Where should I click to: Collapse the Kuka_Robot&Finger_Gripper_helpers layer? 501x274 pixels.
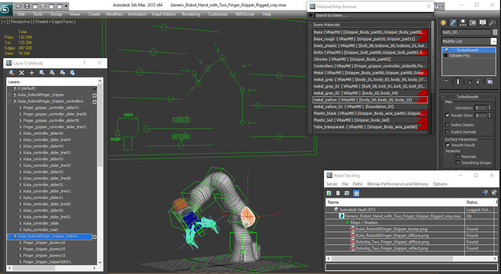pos(9,236)
